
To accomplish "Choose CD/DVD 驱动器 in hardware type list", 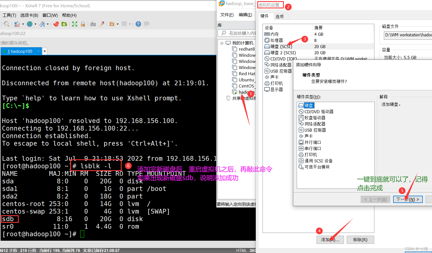I will point(316,112).
